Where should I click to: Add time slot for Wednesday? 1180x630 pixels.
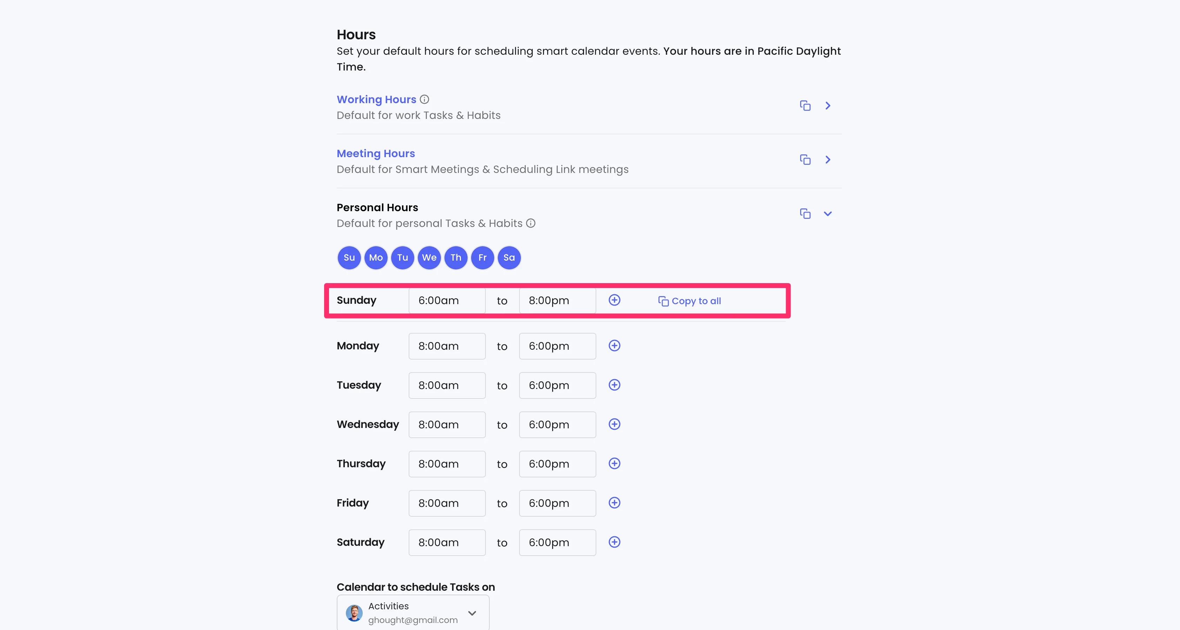click(x=614, y=424)
